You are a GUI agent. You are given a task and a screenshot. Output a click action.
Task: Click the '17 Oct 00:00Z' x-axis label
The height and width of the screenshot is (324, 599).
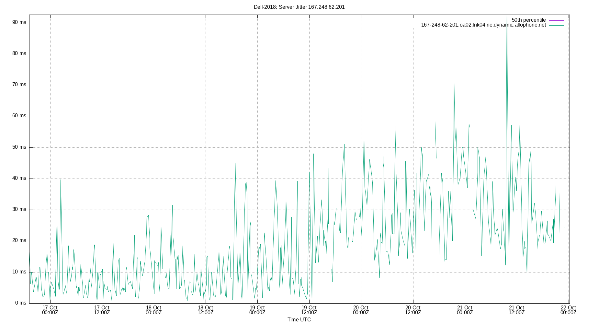coord(50,310)
